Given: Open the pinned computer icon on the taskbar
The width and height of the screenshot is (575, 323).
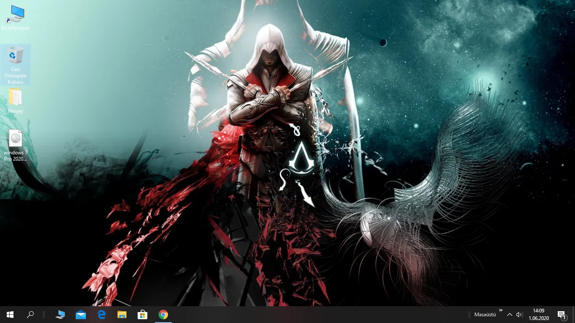Looking at the screenshot, I should pos(60,315).
